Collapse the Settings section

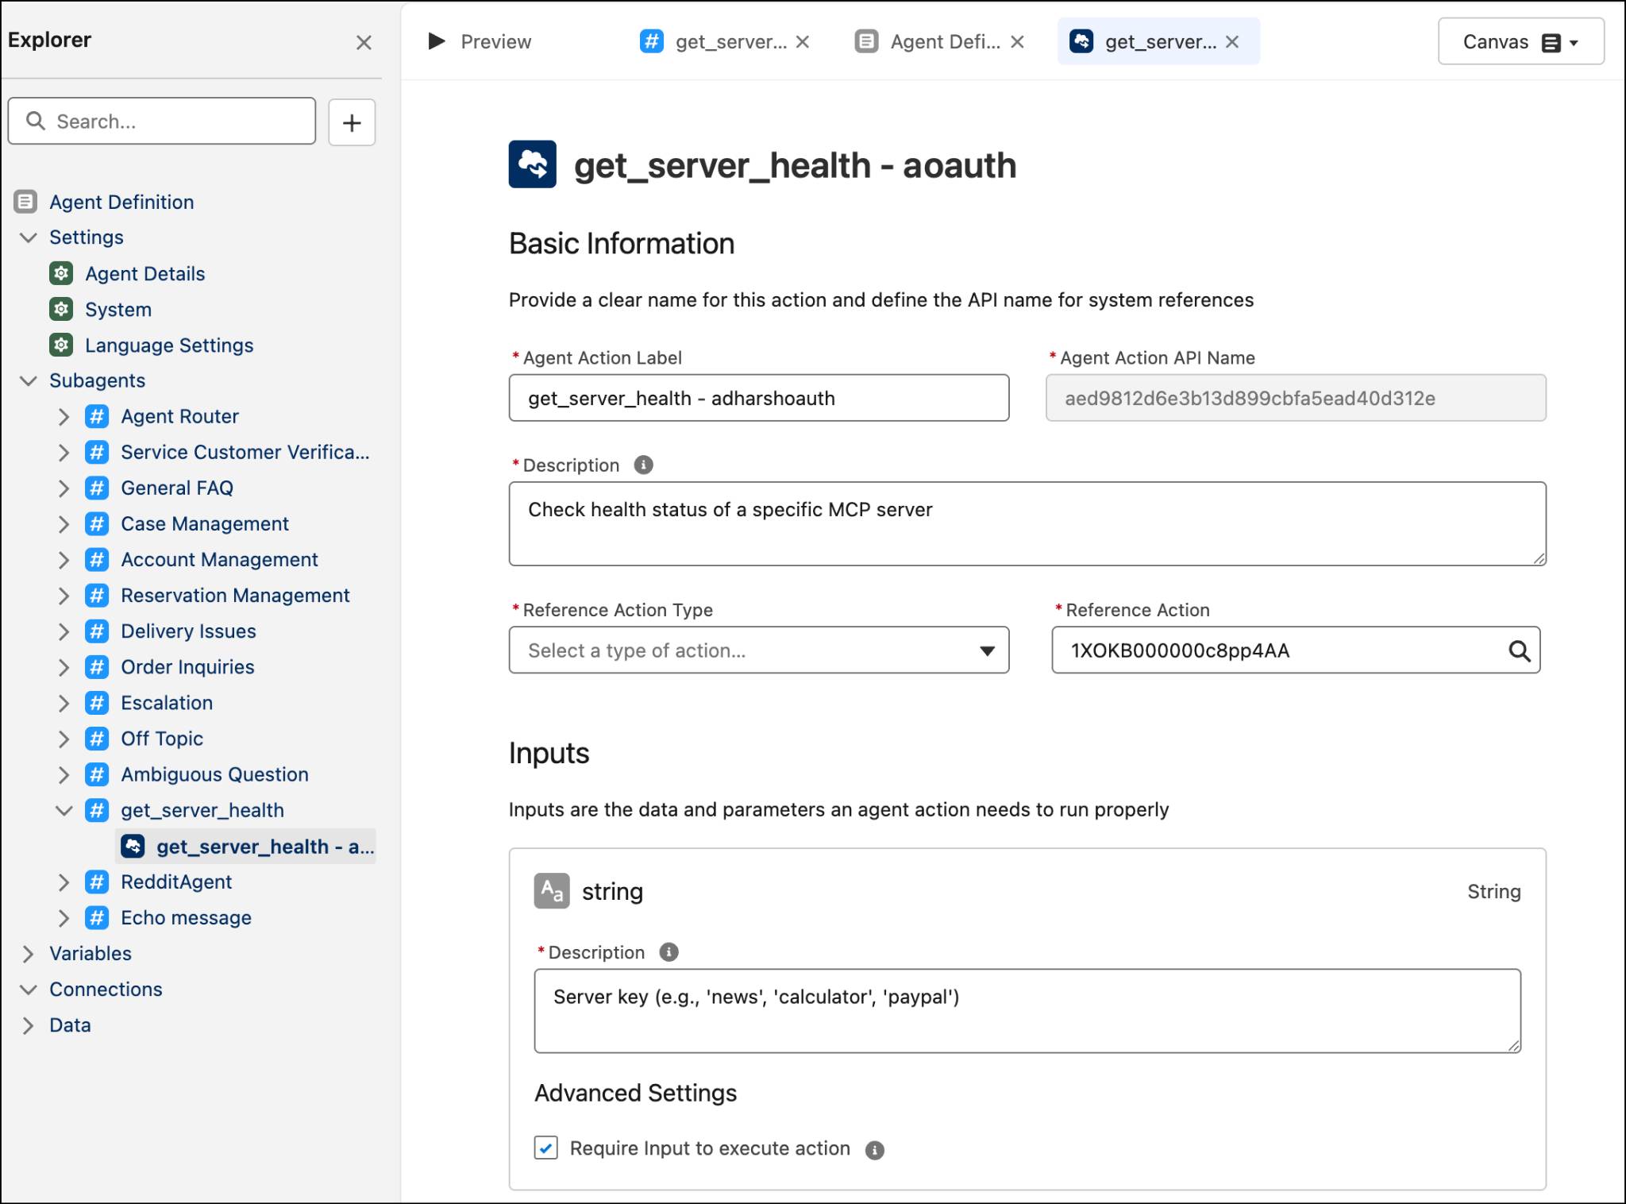point(29,237)
